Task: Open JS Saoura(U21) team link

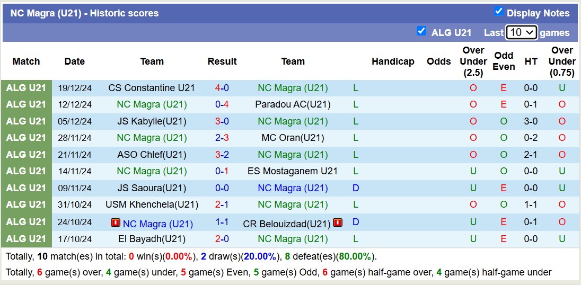Action: (x=152, y=188)
